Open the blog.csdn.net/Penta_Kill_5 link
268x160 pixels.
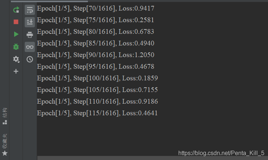pos(221,153)
